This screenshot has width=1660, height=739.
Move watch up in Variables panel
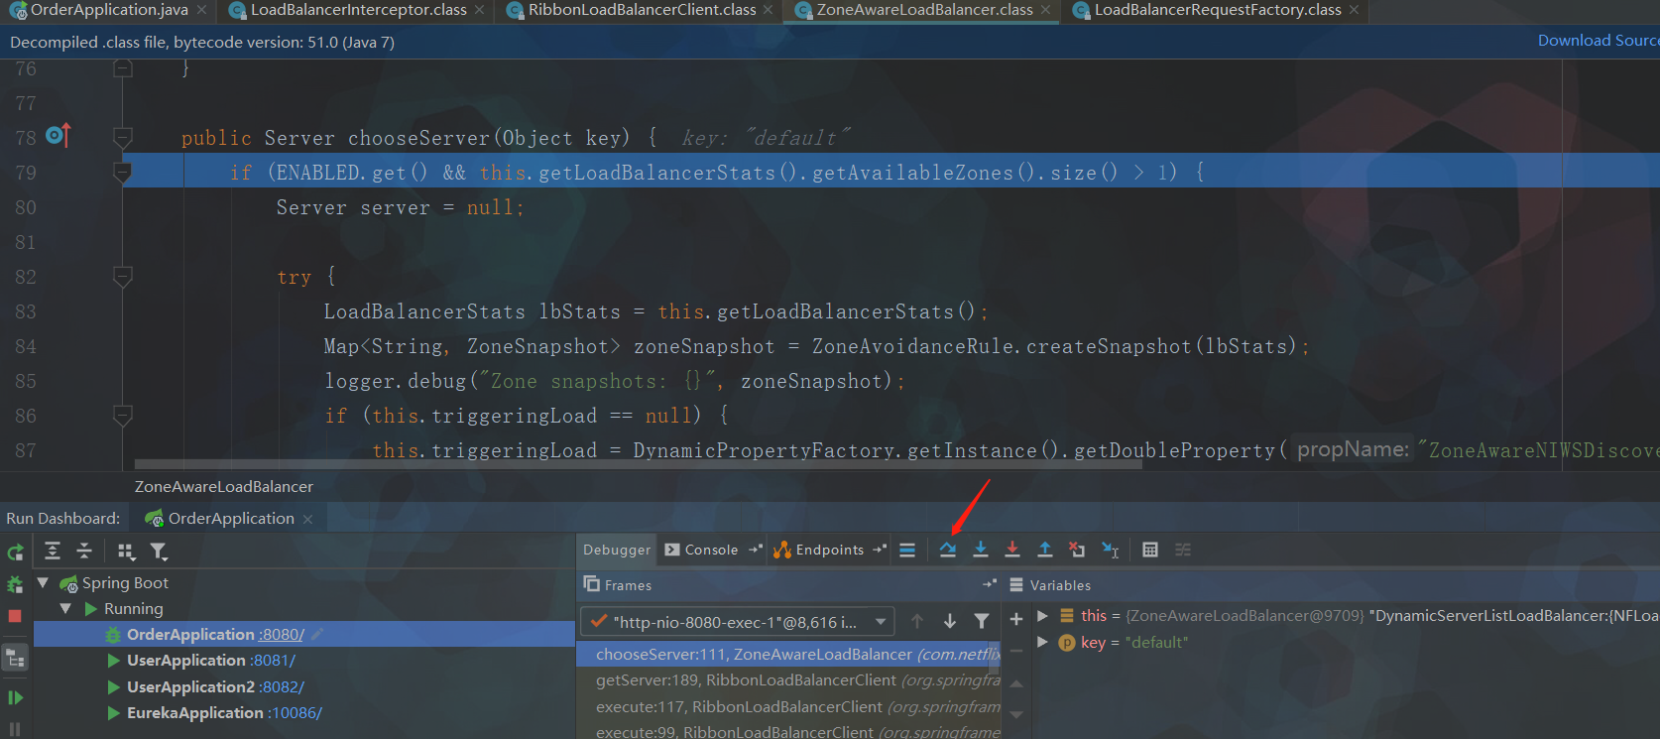[x=1016, y=683]
